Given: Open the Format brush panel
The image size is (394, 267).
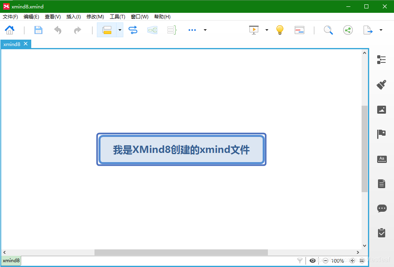Looking at the screenshot, I should (382, 84).
